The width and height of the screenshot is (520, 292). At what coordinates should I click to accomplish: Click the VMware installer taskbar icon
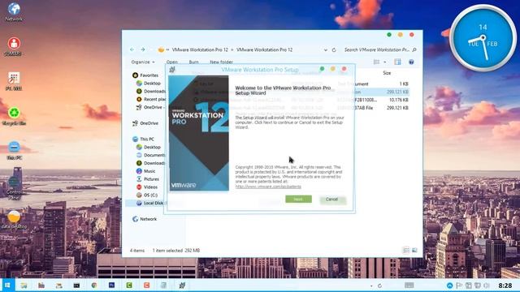pyautogui.click(x=182, y=285)
